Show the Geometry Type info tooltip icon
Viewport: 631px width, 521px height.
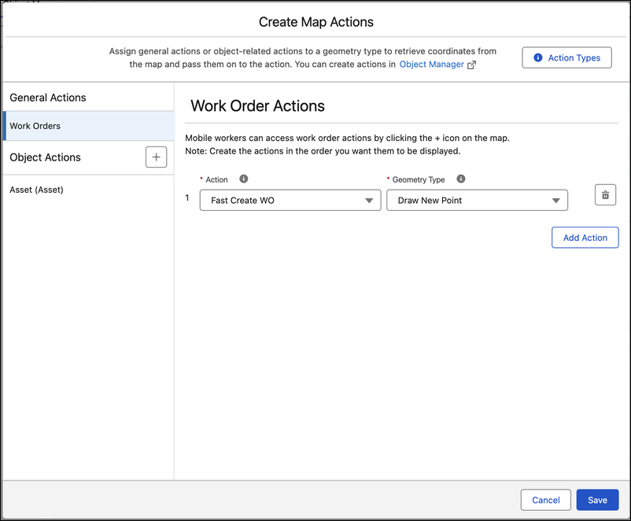tap(461, 179)
